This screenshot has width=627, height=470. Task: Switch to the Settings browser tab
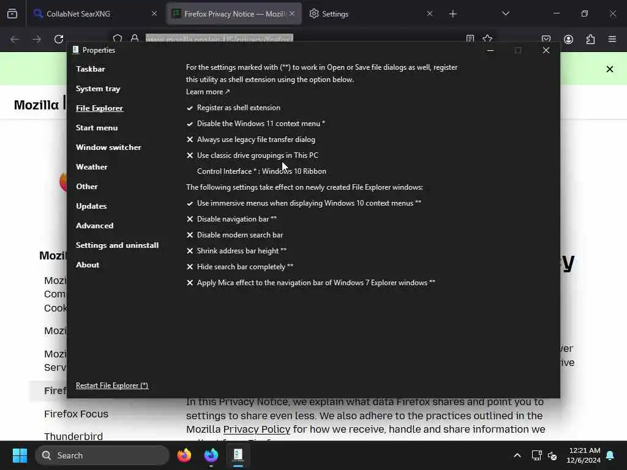tap(371, 13)
